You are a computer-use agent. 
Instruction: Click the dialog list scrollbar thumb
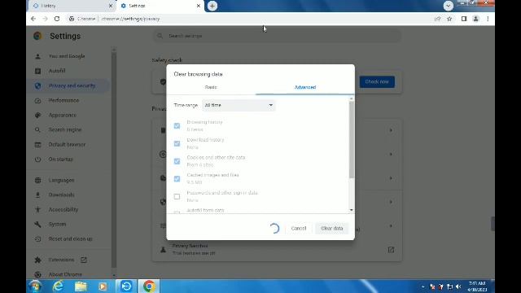point(352,139)
